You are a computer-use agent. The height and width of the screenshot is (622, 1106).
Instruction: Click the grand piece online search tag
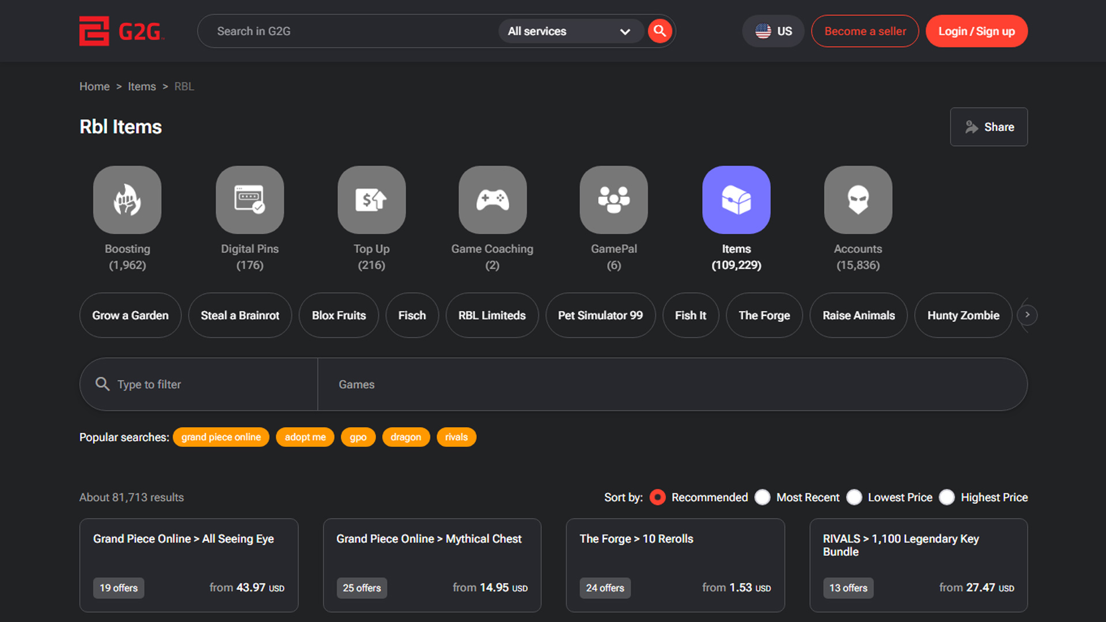[x=221, y=437]
